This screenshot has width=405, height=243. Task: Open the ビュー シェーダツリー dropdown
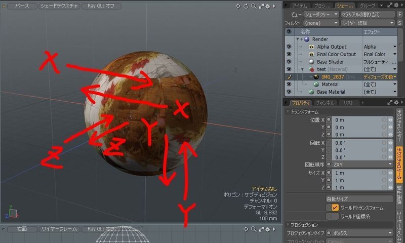[x=321, y=15]
